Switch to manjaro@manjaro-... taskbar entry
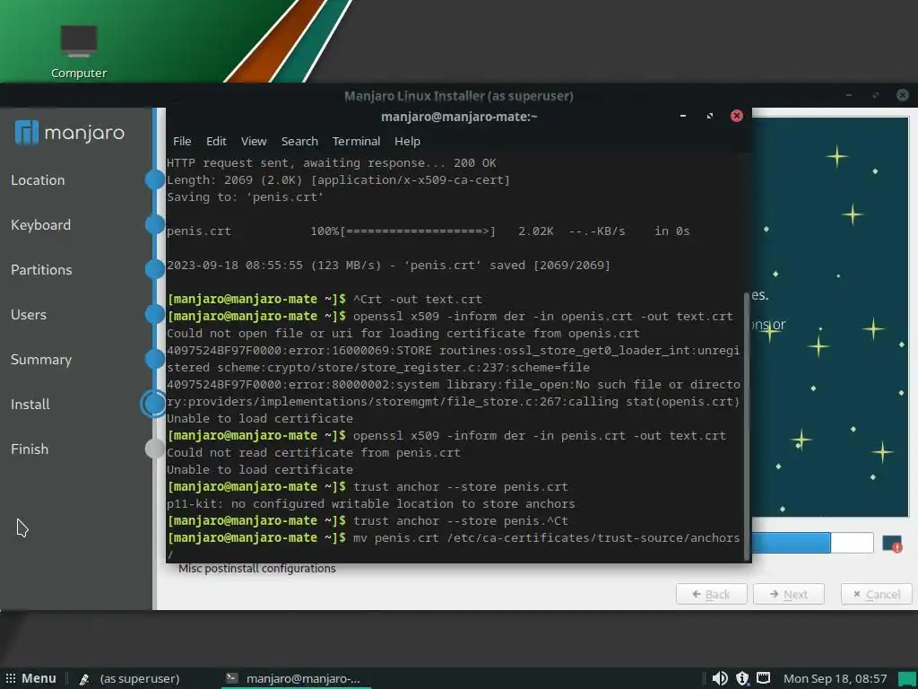 [x=296, y=678]
